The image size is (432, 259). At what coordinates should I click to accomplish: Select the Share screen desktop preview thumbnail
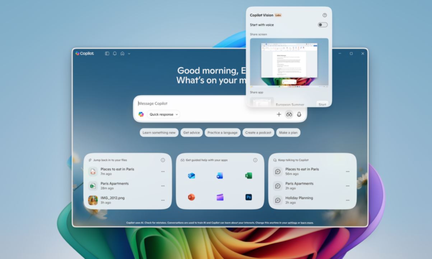pos(289,62)
